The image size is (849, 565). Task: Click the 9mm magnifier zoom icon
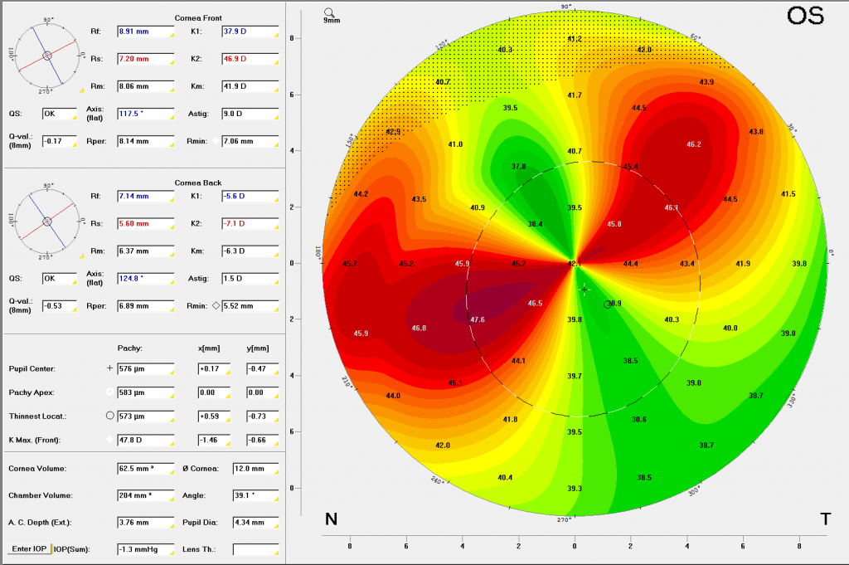click(330, 13)
